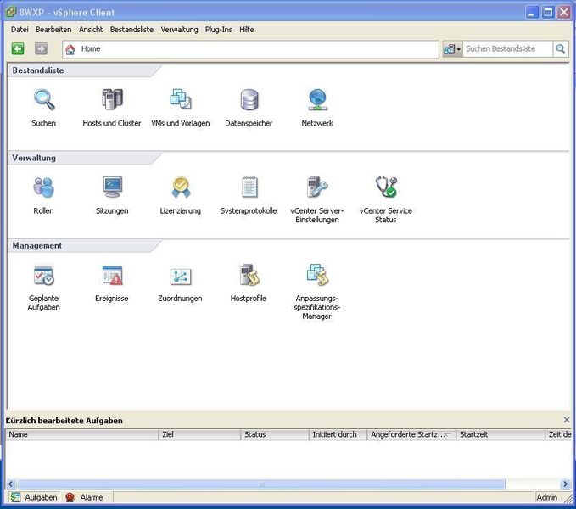Open Ereignisse view
Viewport: 576px width, 509px height.
coord(112,276)
